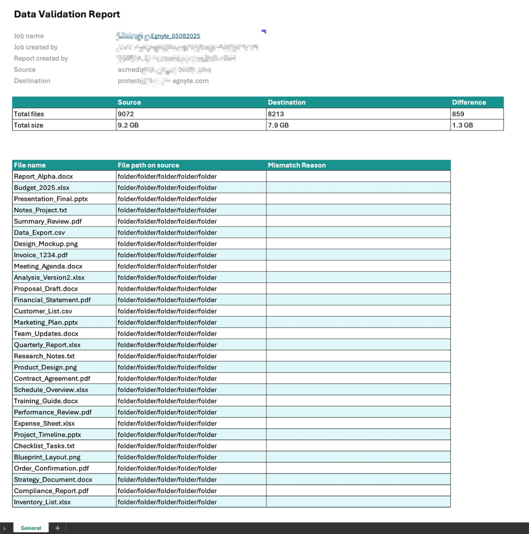The height and width of the screenshot is (534, 529).
Task: Open the Egnyte_05082025 job name link
Action: click(175, 36)
